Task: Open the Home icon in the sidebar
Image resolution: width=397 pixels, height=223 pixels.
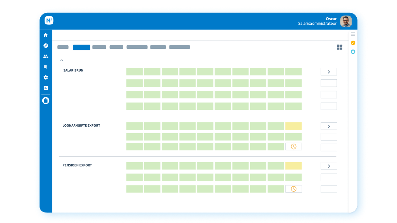Action: click(46, 35)
